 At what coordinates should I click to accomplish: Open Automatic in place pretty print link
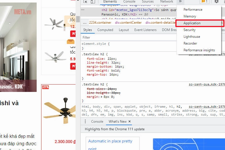tap(110, 145)
